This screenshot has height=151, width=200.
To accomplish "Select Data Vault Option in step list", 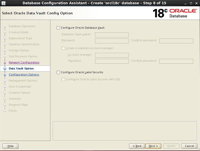I will point(21,68).
